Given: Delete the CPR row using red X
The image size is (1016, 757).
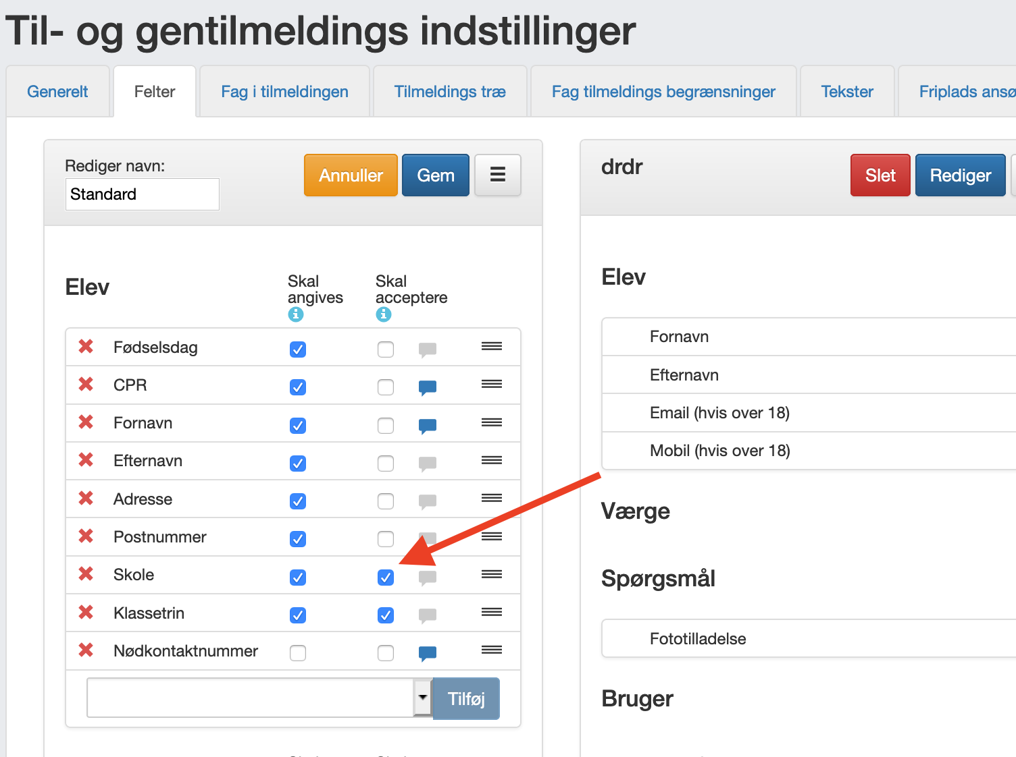Looking at the screenshot, I should pyautogui.click(x=86, y=385).
